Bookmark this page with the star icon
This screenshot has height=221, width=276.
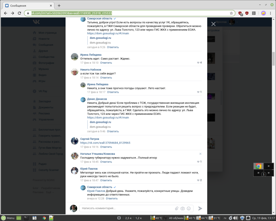pyautogui.click(x=231, y=13)
